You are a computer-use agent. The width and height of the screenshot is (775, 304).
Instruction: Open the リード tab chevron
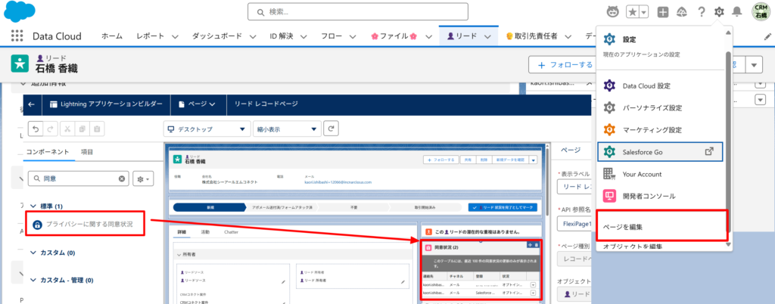[487, 36]
